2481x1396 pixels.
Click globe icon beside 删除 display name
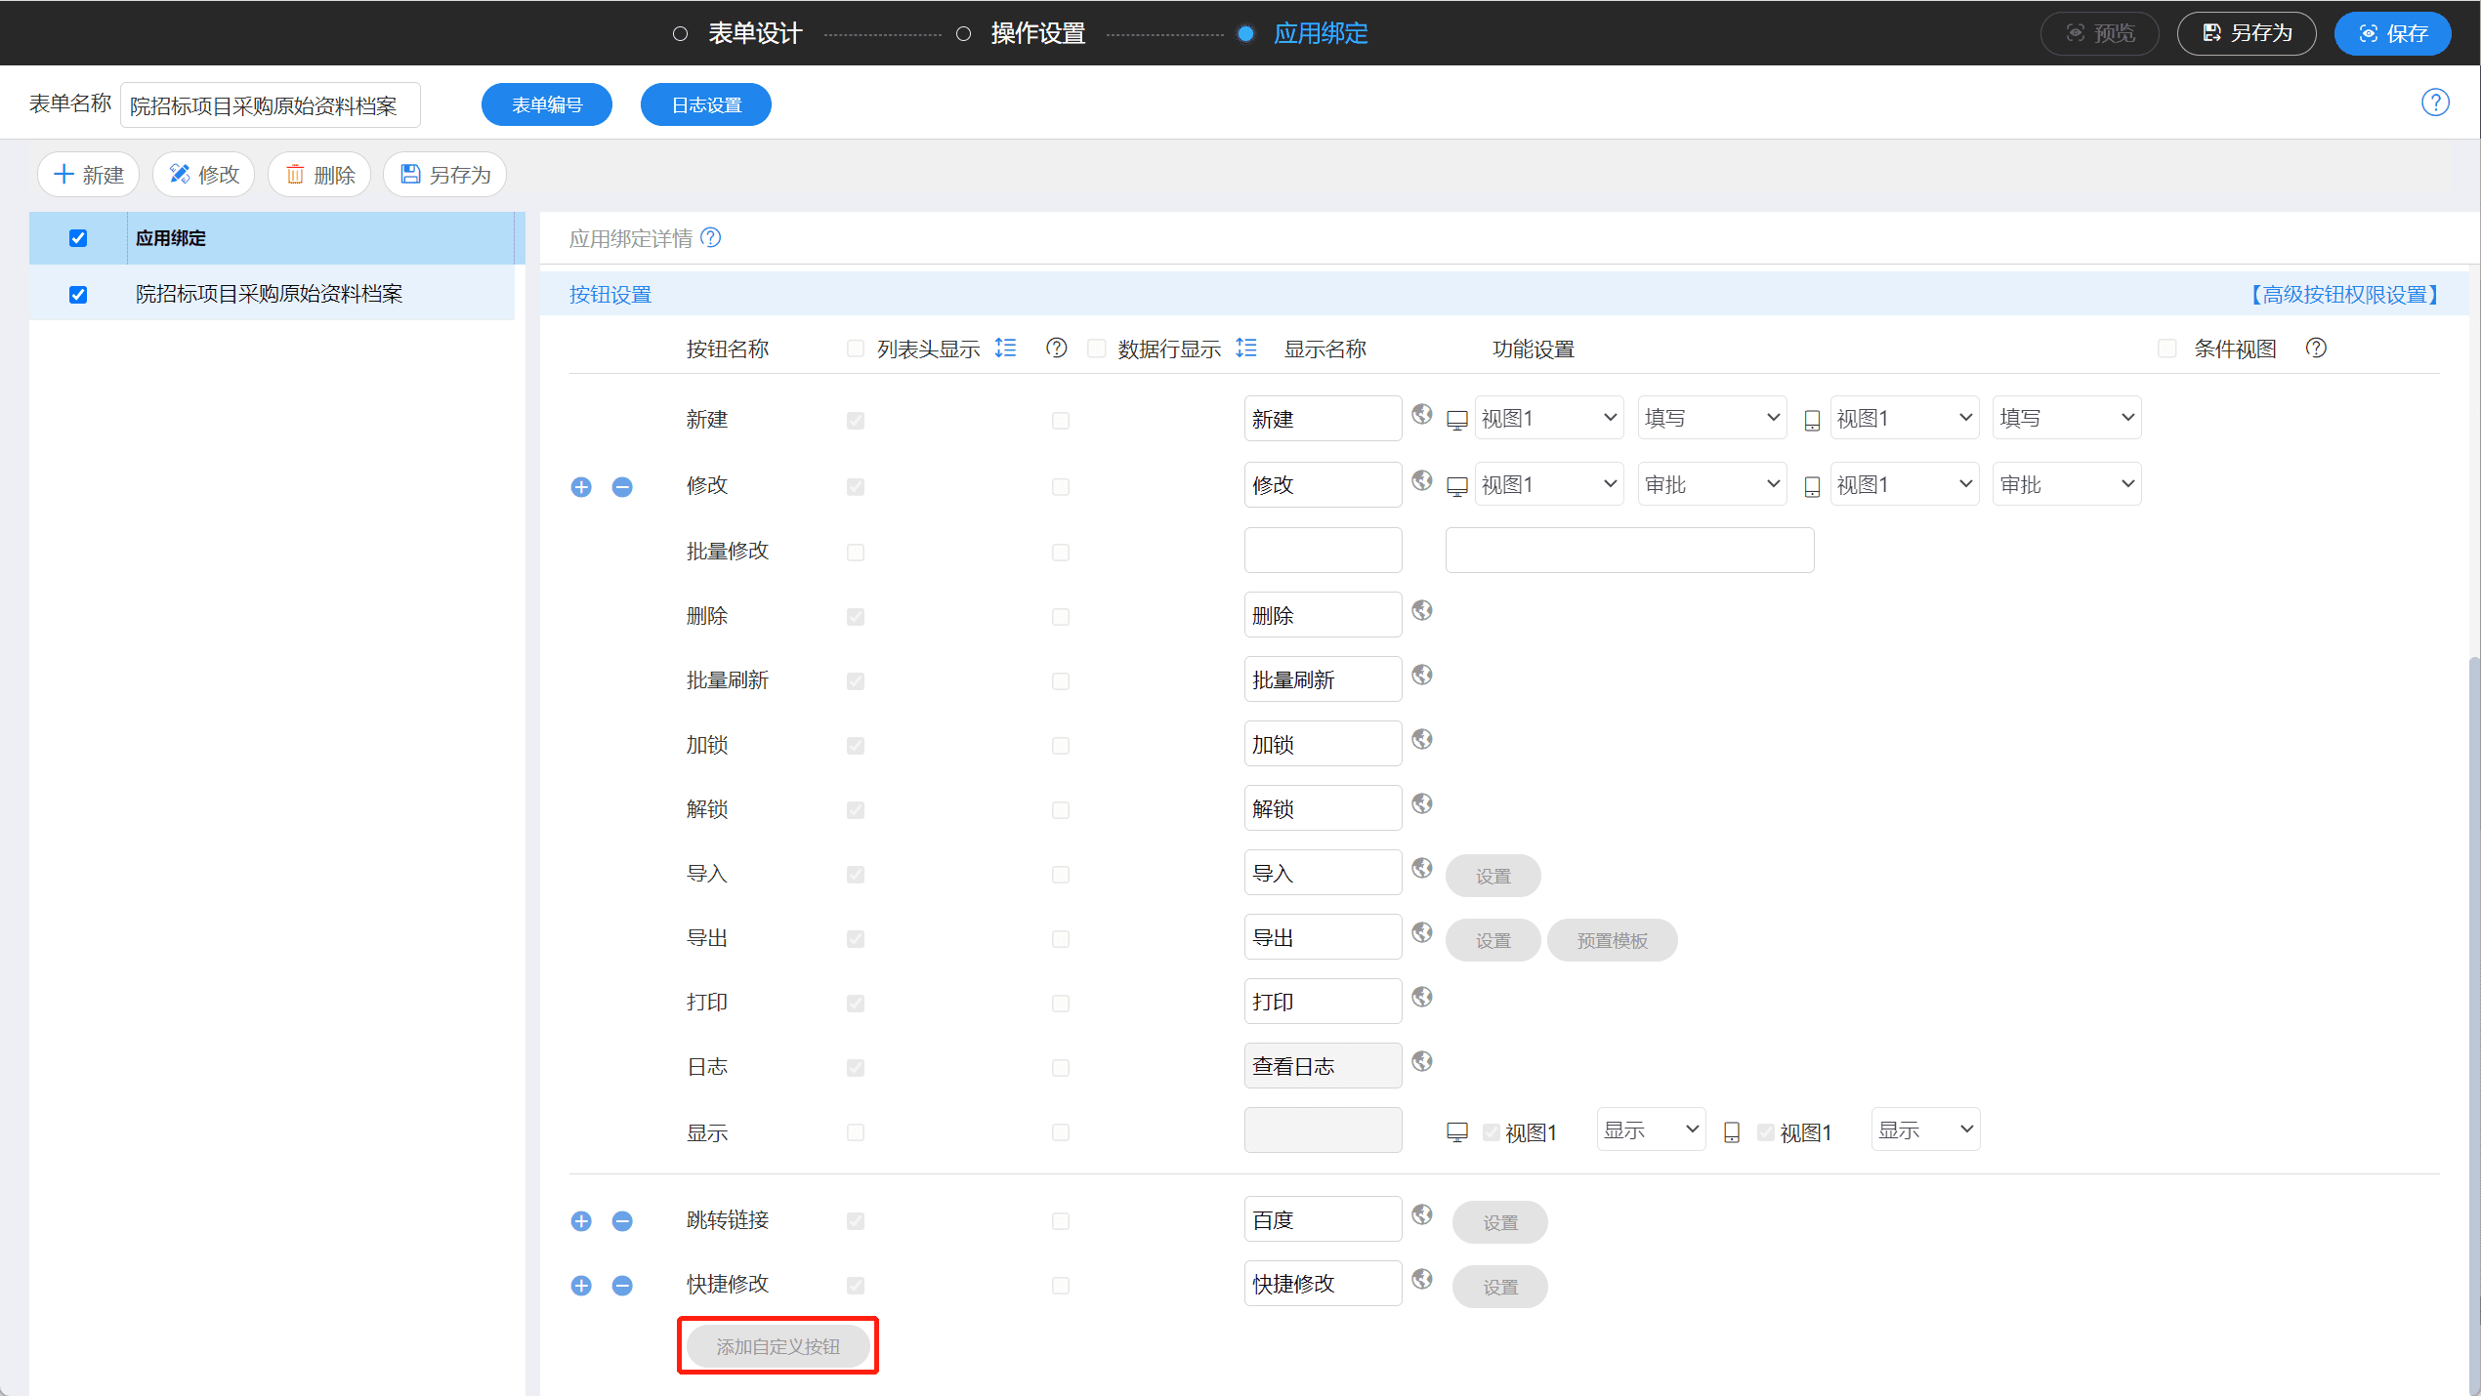1422,610
